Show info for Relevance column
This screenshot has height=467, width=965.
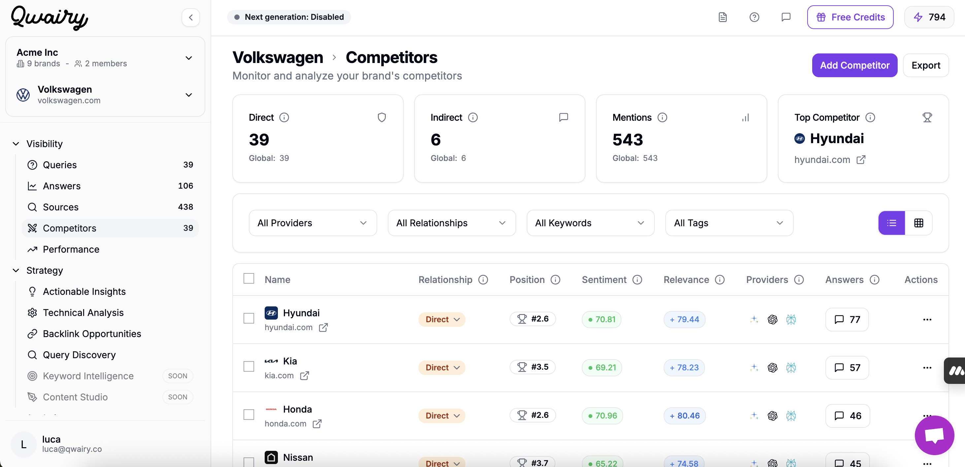pos(720,280)
